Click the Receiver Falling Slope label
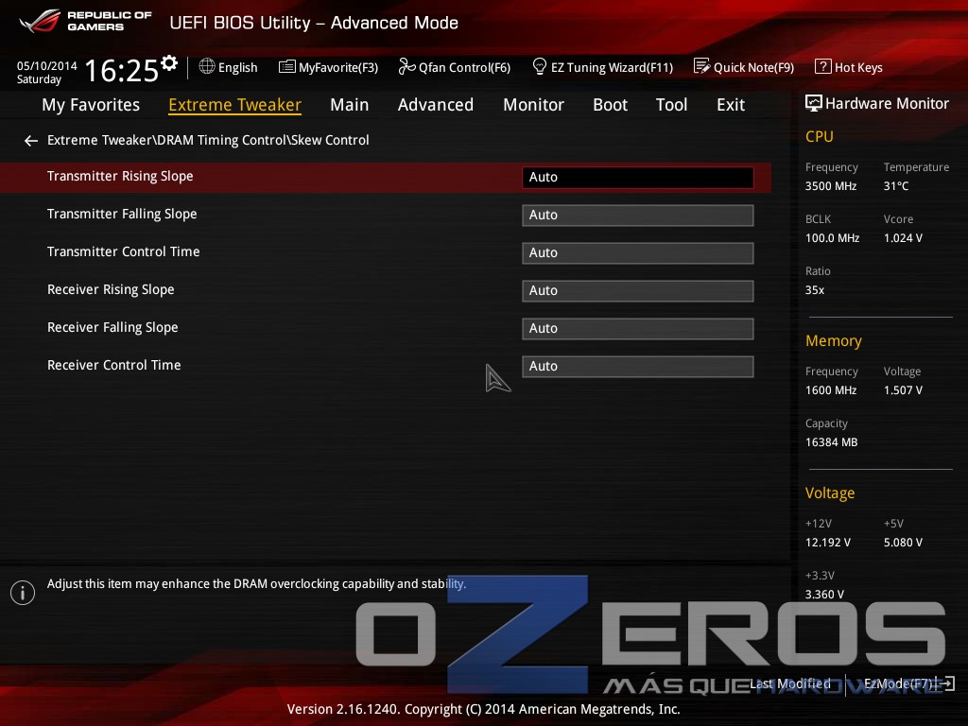 [x=113, y=327]
